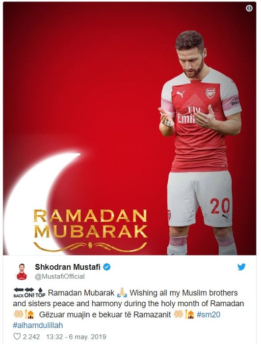Click the mosque emoji before Gëzuar
Screen dimensions: 261x344
click(x=29, y=315)
